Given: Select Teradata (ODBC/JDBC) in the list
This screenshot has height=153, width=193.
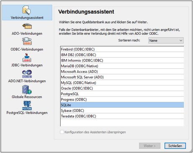Looking at the screenshot, I should tap(122, 116).
